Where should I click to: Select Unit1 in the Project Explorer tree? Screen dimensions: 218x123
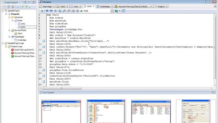tap(23, 24)
